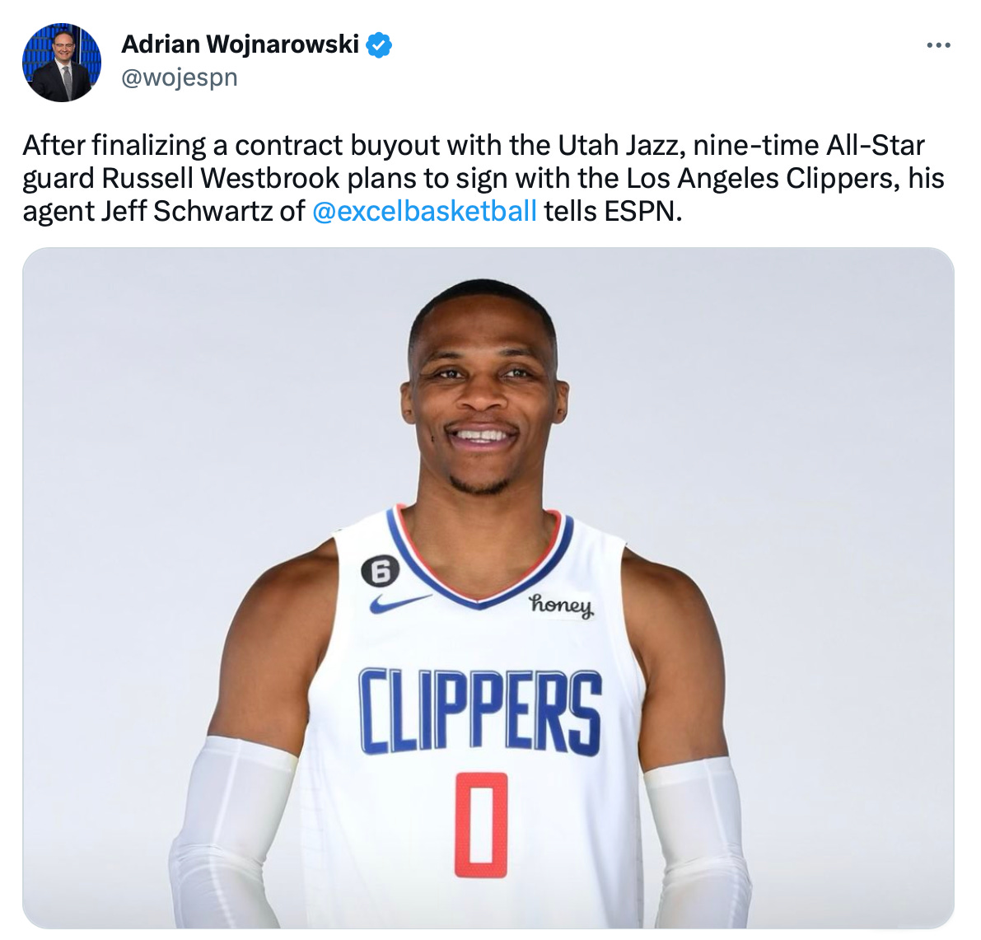Click the honey sponsor logo on jersey

pos(562,606)
